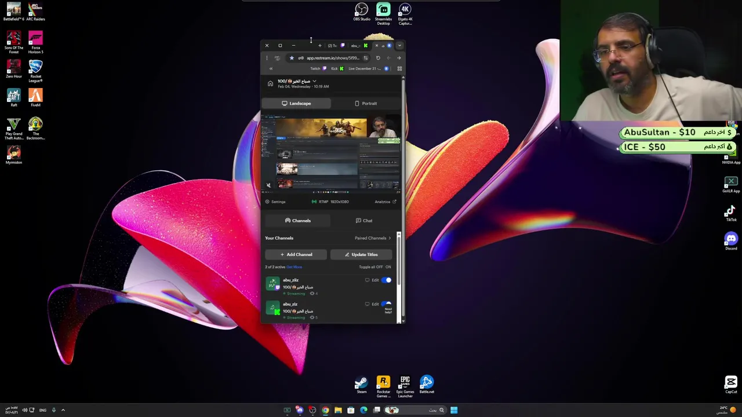Switch to Portrait tab
The width and height of the screenshot is (742, 417).
tap(366, 103)
